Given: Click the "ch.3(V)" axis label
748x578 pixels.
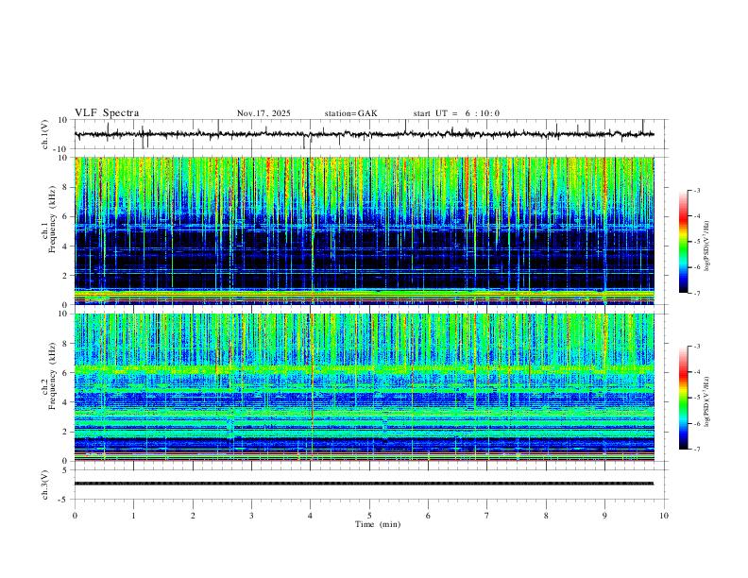Looking at the screenshot, I should coord(45,484).
